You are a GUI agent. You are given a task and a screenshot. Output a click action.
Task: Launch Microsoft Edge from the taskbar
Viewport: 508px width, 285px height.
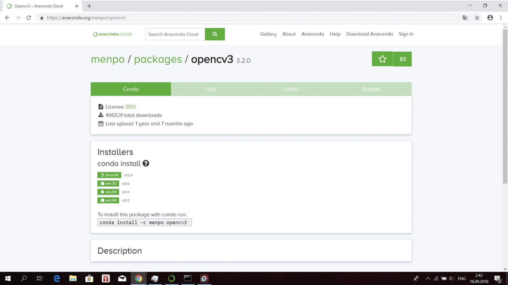pyautogui.click(x=57, y=278)
